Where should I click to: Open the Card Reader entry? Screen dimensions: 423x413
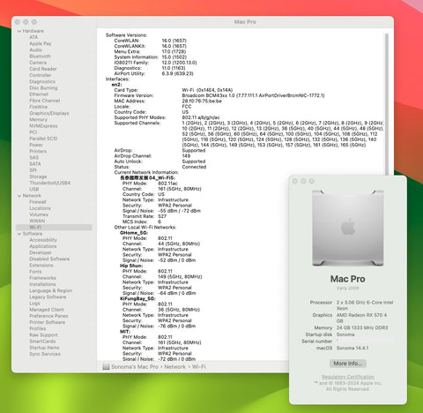pos(43,69)
